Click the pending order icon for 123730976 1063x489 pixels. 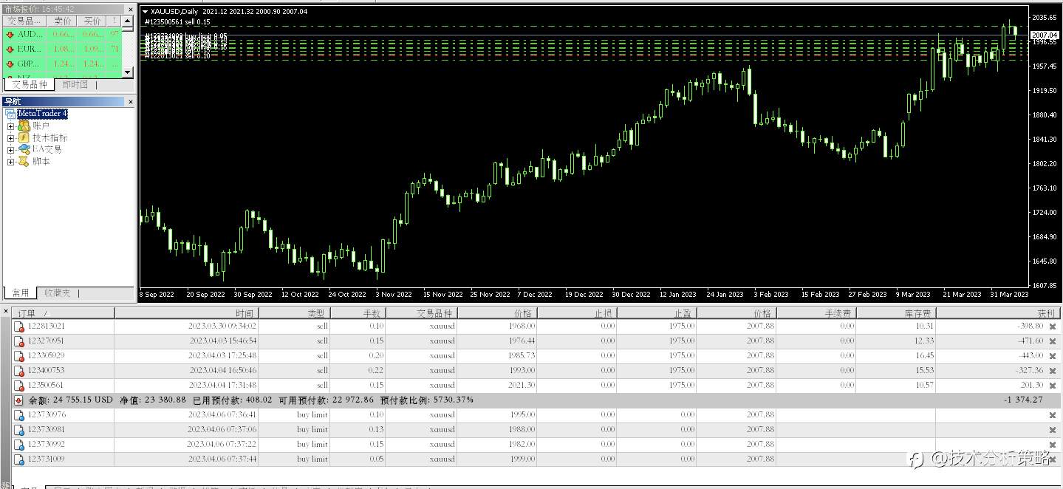19,414
